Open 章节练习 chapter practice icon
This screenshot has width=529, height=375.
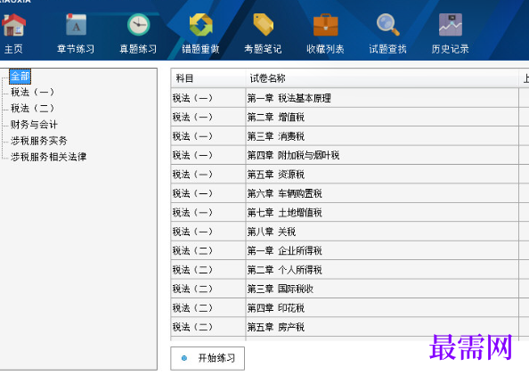(76, 25)
